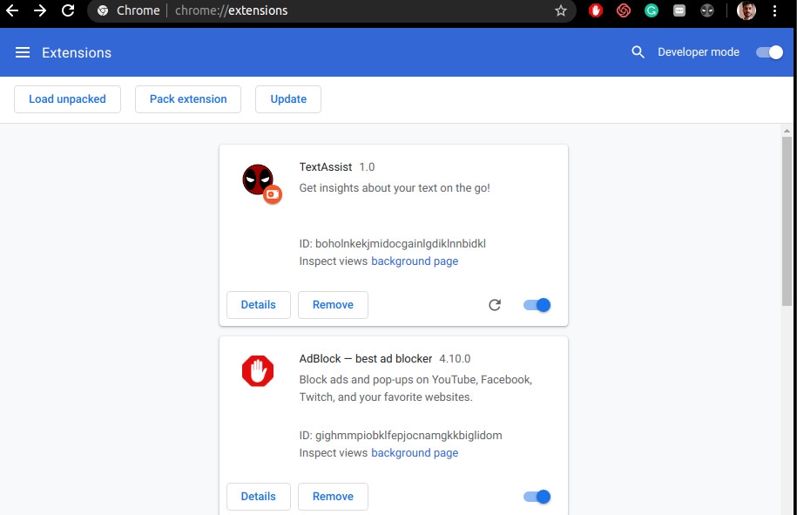Click 'Block ads and pop-ups' description text
This screenshot has height=515, width=797.
(415, 389)
